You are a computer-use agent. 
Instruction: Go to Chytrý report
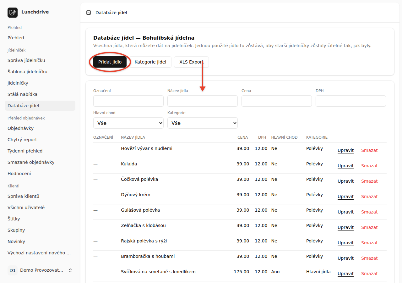click(x=40, y=140)
